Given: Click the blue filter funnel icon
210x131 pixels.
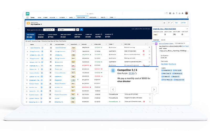Looking at the screenshot, I should (x=81, y=30).
